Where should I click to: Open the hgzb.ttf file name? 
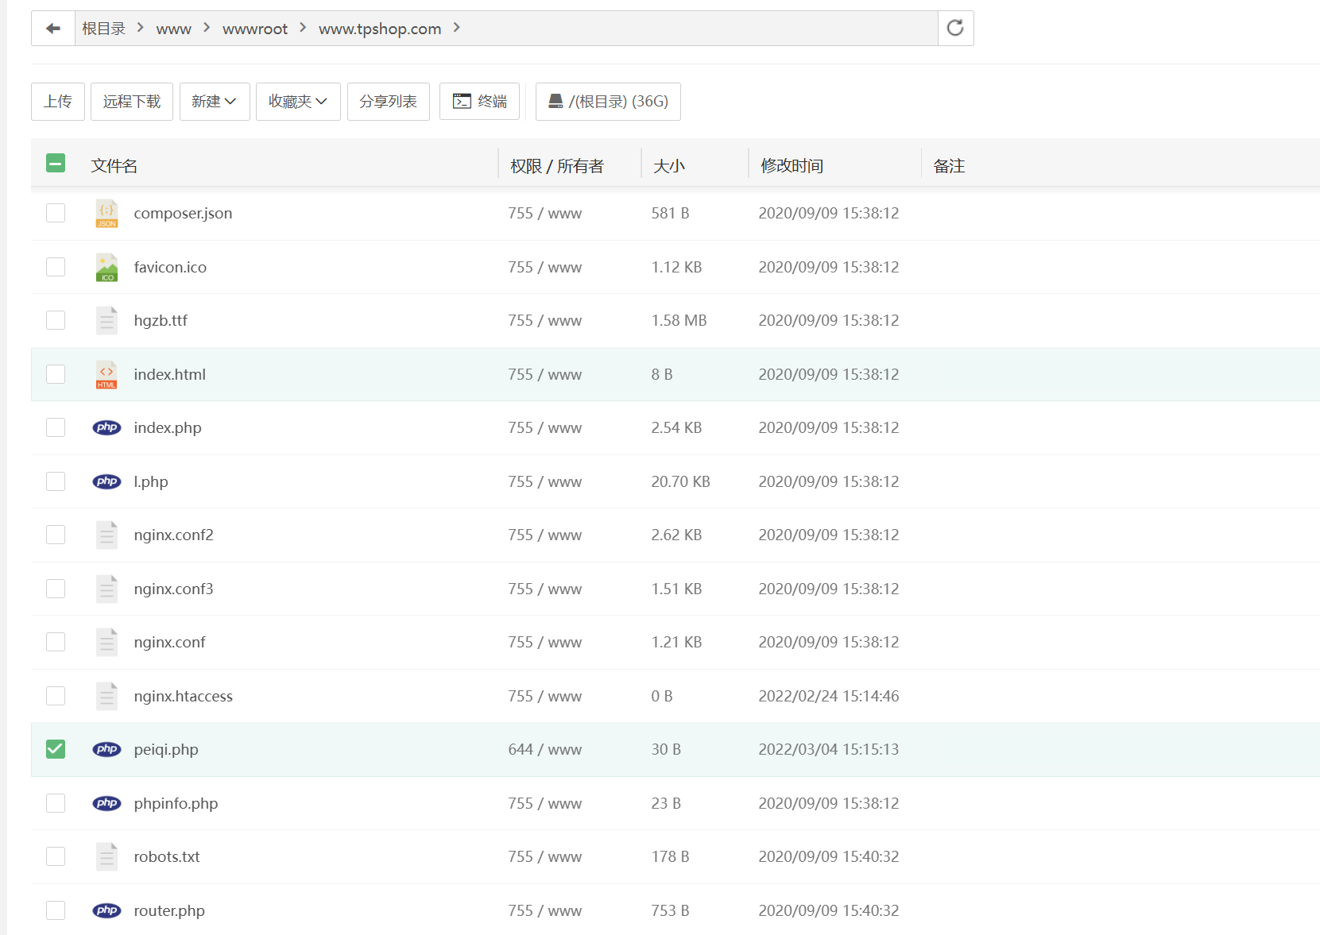(x=161, y=321)
